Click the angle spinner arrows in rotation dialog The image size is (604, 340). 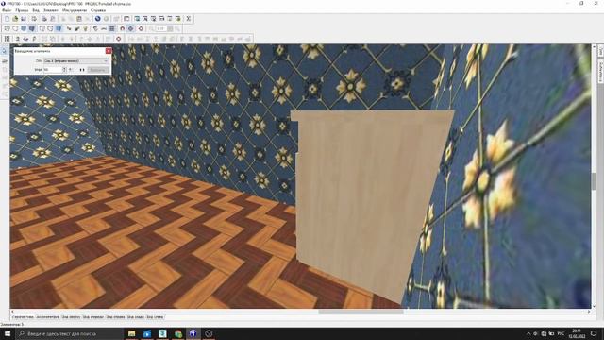[64, 70]
